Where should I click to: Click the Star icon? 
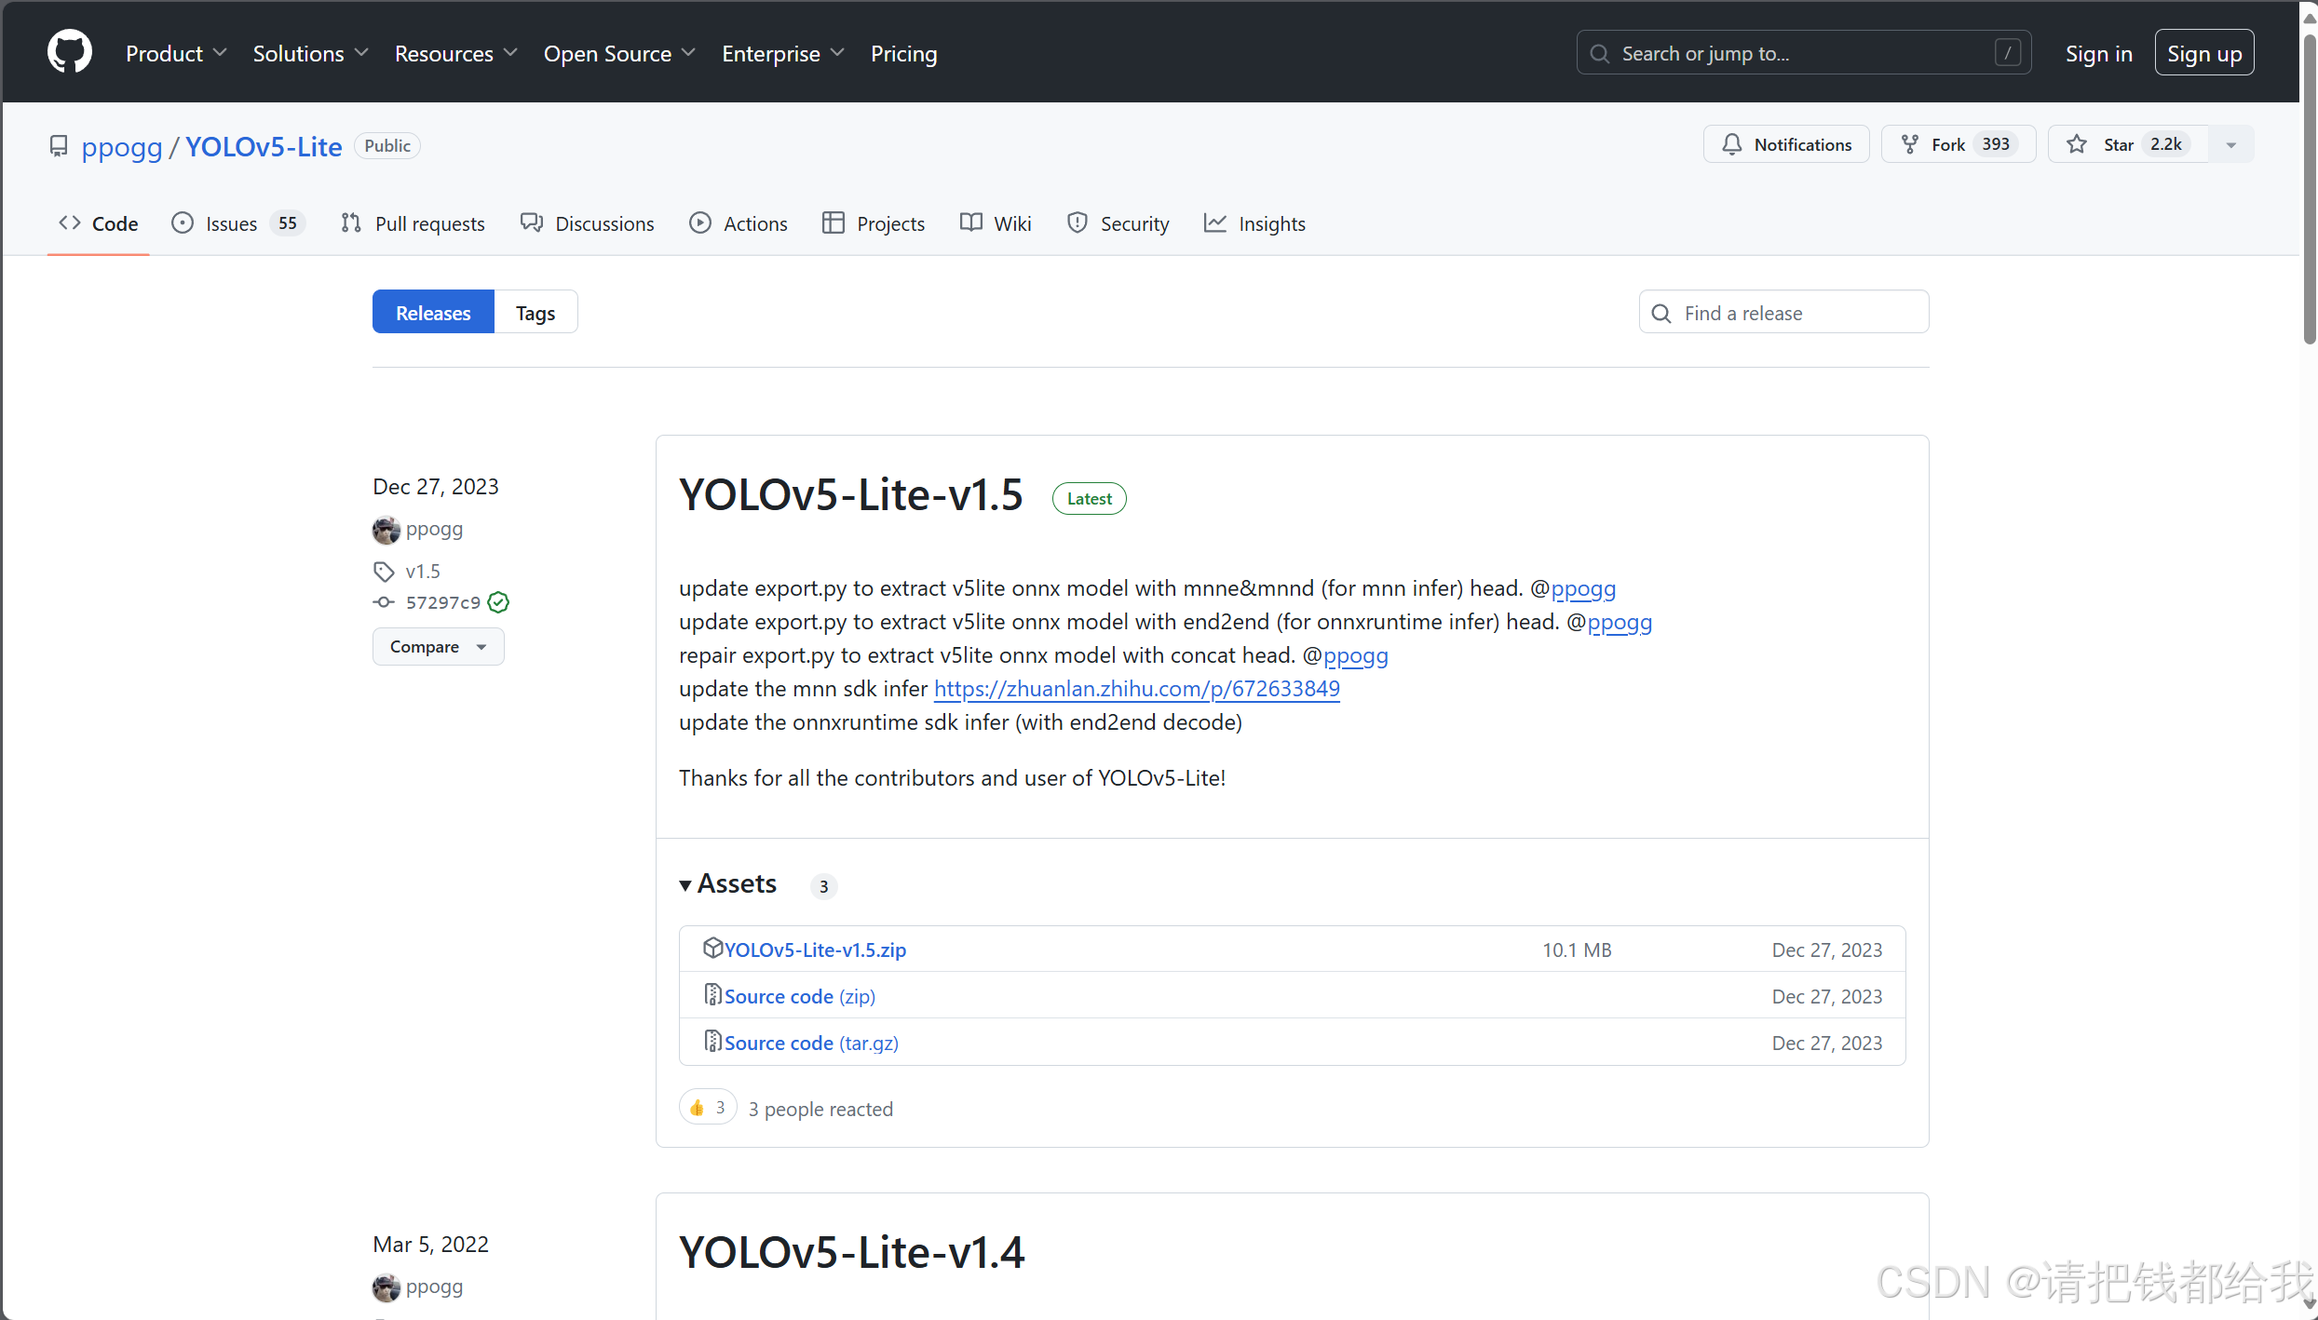pos(2077,144)
